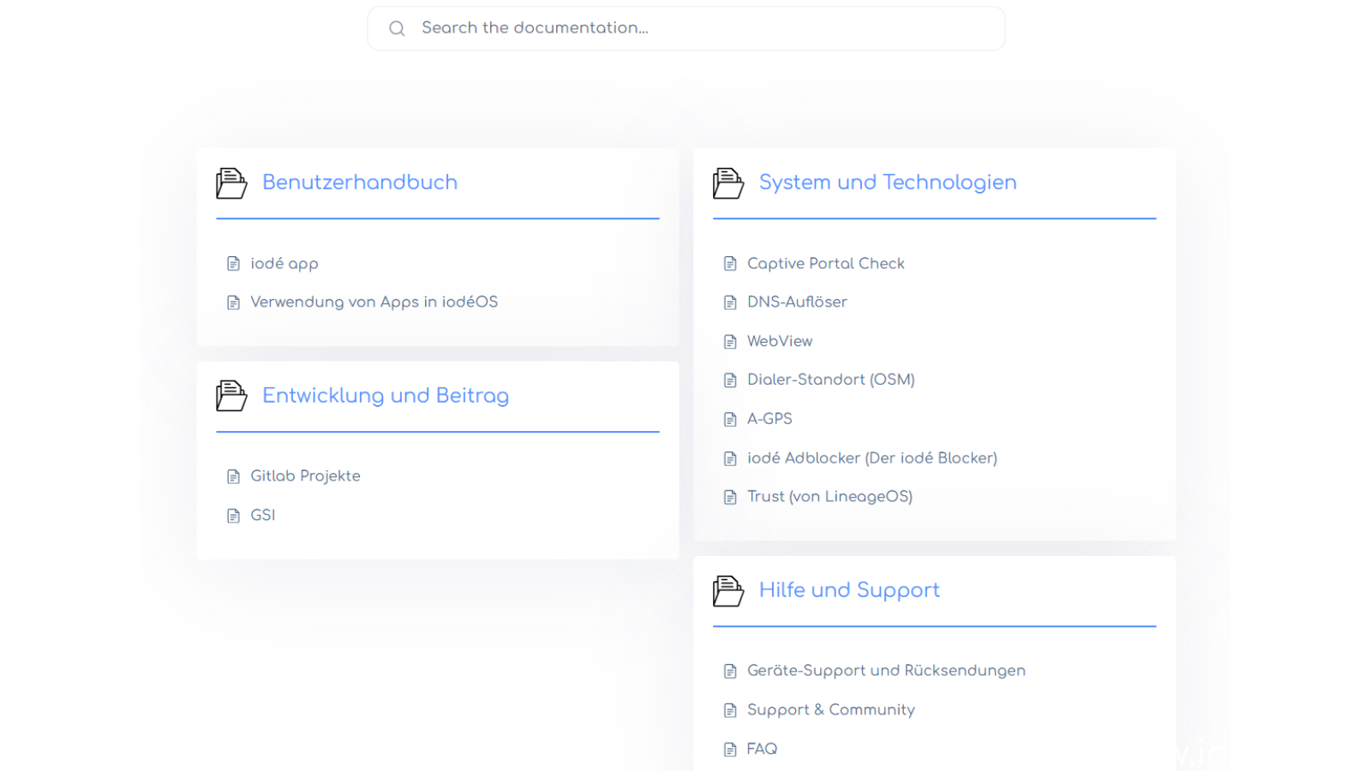Click the System und Technologien folder icon
The width and height of the screenshot is (1371, 771).
(728, 182)
